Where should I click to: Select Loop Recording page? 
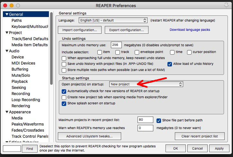click(26, 100)
